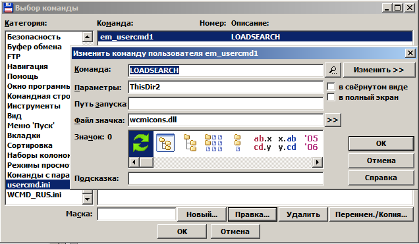Viewport: 419px width, 244px height.
Task: Close the edit user command dialog
Action: pyautogui.click(x=410, y=53)
